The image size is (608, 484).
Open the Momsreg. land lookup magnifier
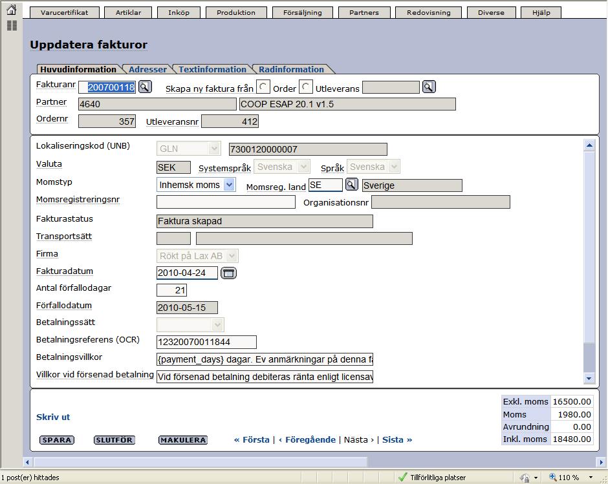pyautogui.click(x=351, y=184)
